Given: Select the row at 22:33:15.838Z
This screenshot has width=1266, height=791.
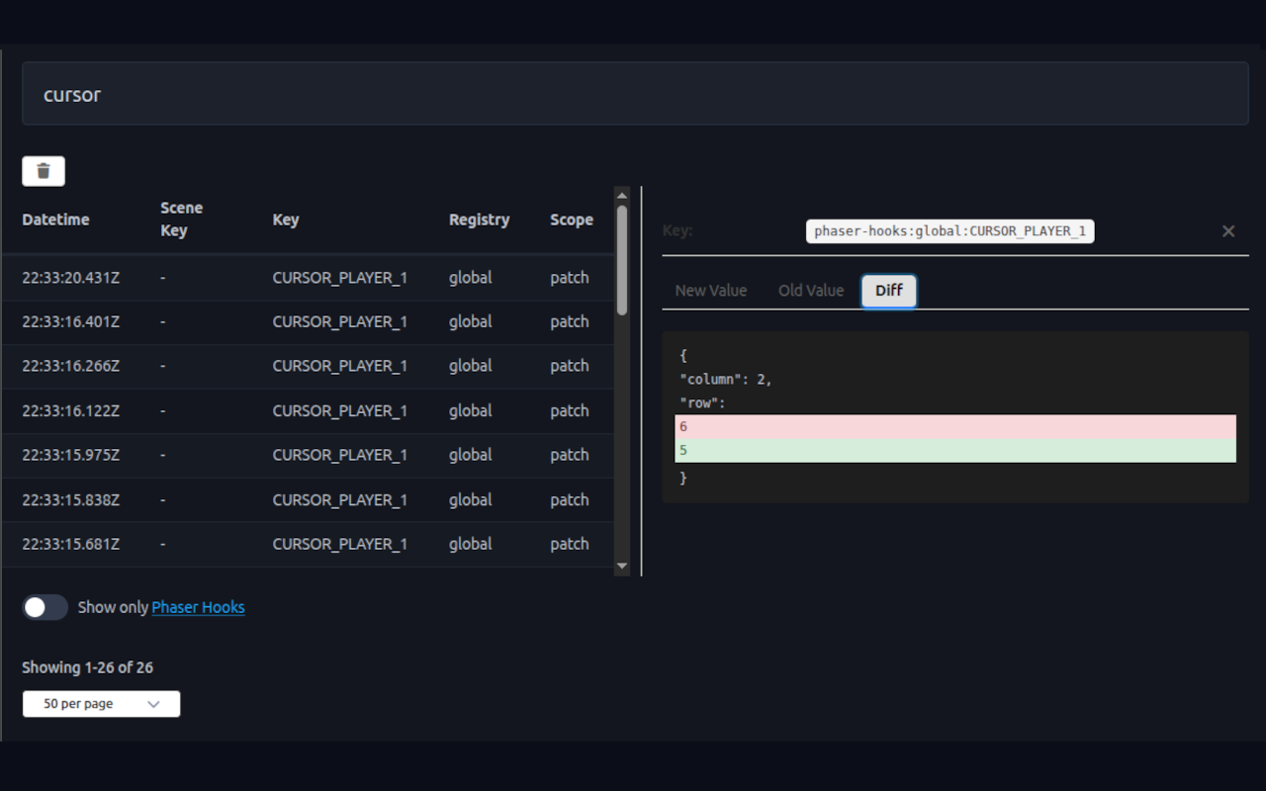Looking at the screenshot, I should tap(308, 500).
